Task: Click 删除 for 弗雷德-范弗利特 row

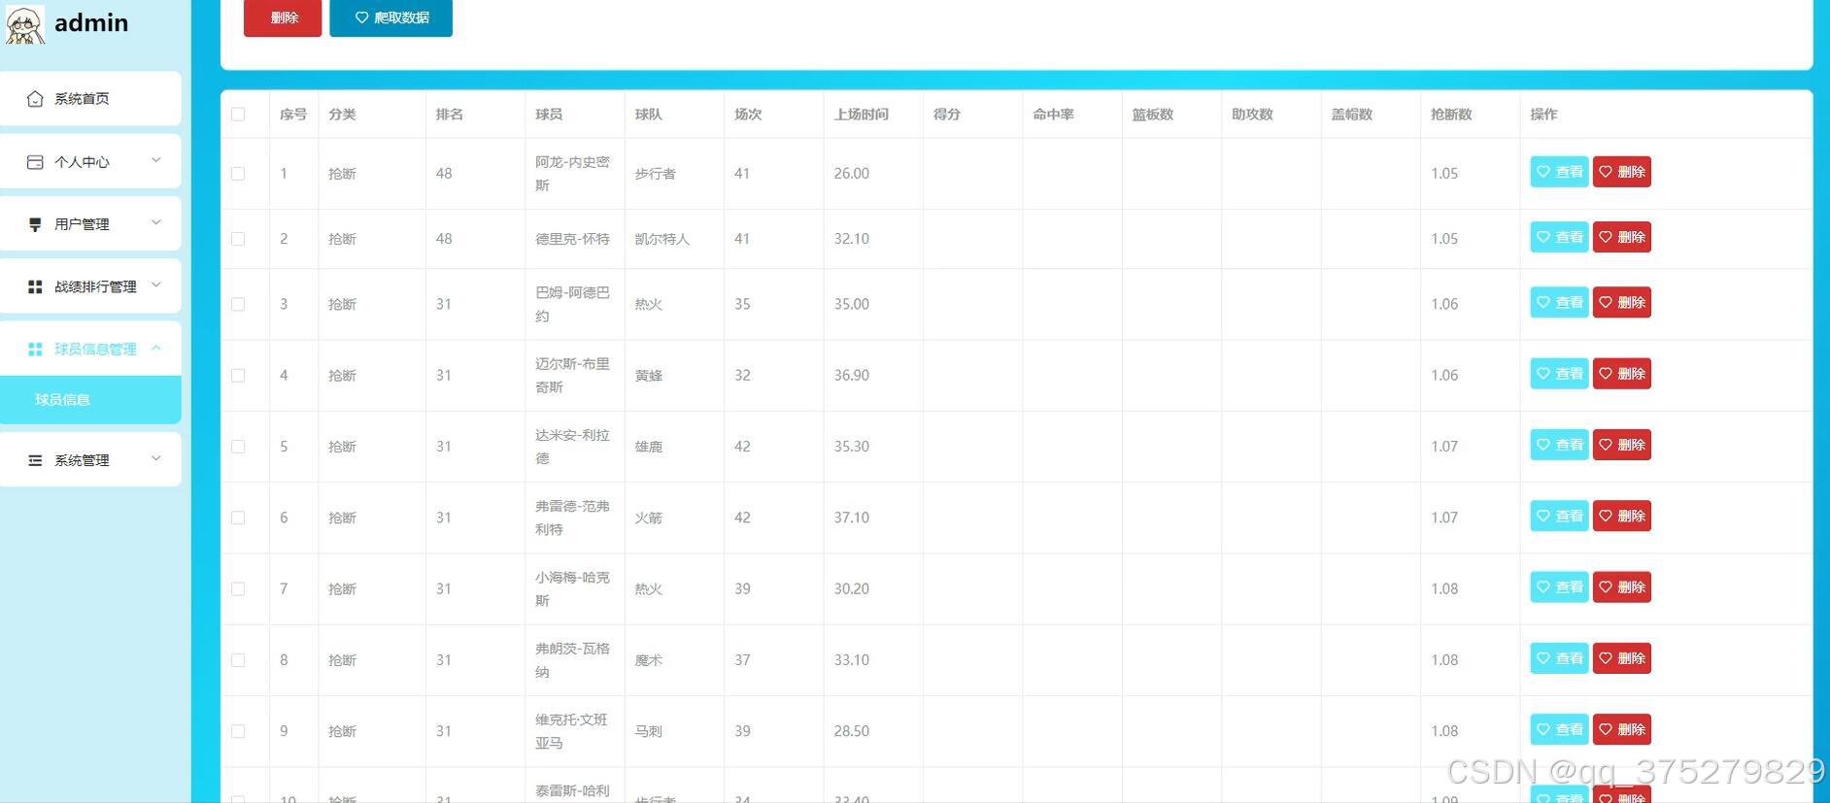Action: (1622, 516)
